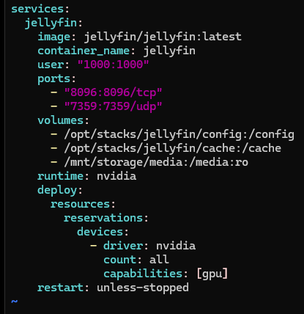Click the restart value unless-stopped
Screen dimensions: 304x314
(x=143, y=288)
